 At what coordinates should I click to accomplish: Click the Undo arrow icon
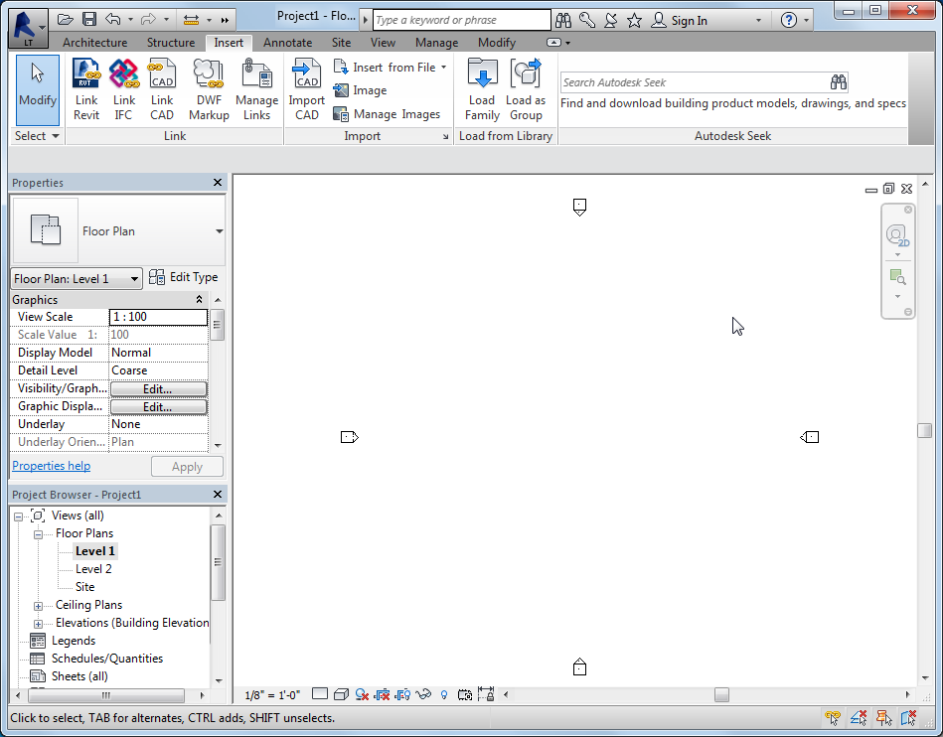tap(113, 19)
